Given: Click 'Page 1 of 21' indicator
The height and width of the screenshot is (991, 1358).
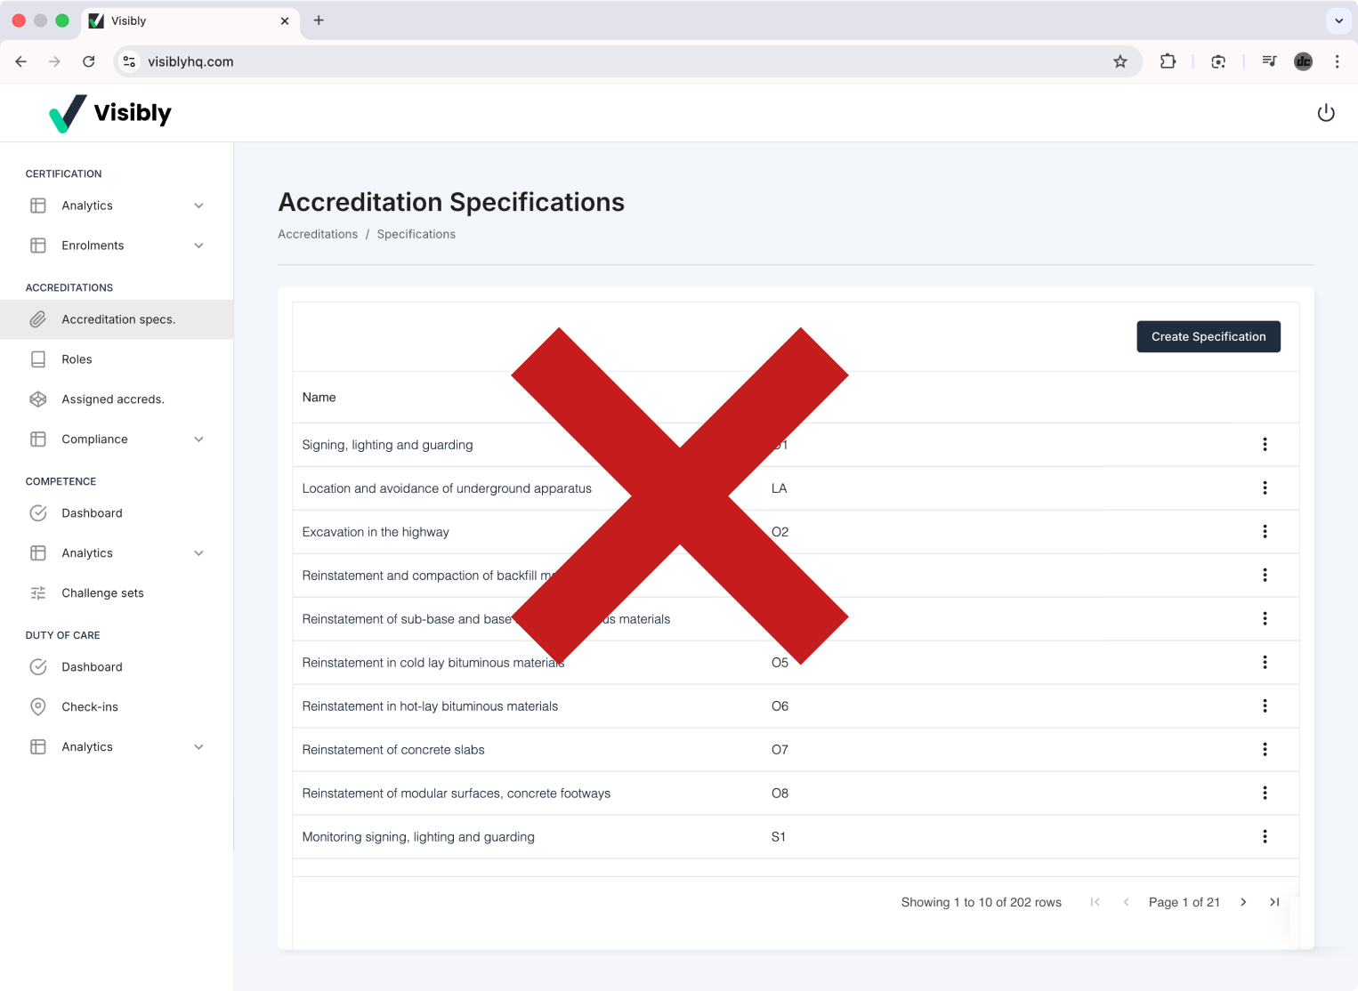Looking at the screenshot, I should pyautogui.click(x=1184, y=902).
